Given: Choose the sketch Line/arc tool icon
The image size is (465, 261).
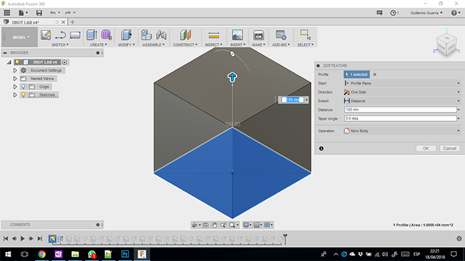Looking at the screenshot, I should tap(60, 35).
